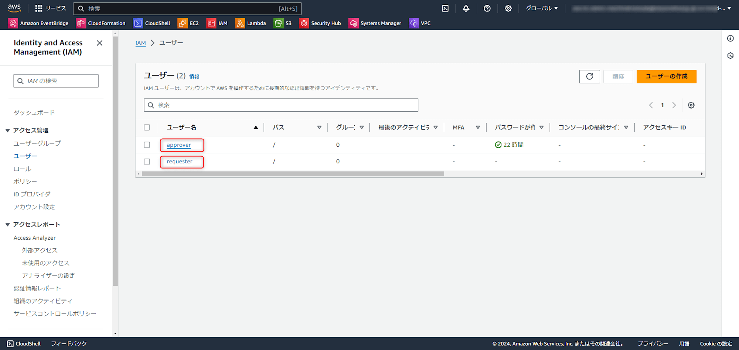Open the グローバル region dropdown
This screenshot has width=739, height=350.
(542, 8)
